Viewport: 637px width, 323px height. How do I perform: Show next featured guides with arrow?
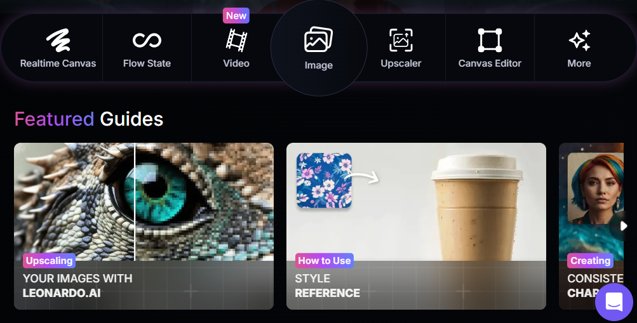tap(623, 226)
